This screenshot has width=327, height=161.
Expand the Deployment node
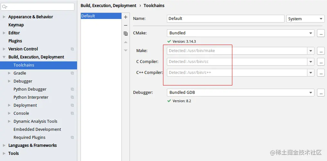(x=9, y=105)
